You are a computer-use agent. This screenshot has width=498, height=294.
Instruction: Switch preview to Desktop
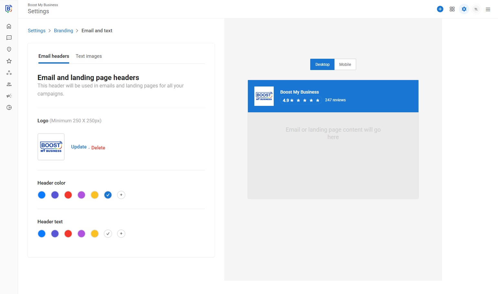pos(322,65)
